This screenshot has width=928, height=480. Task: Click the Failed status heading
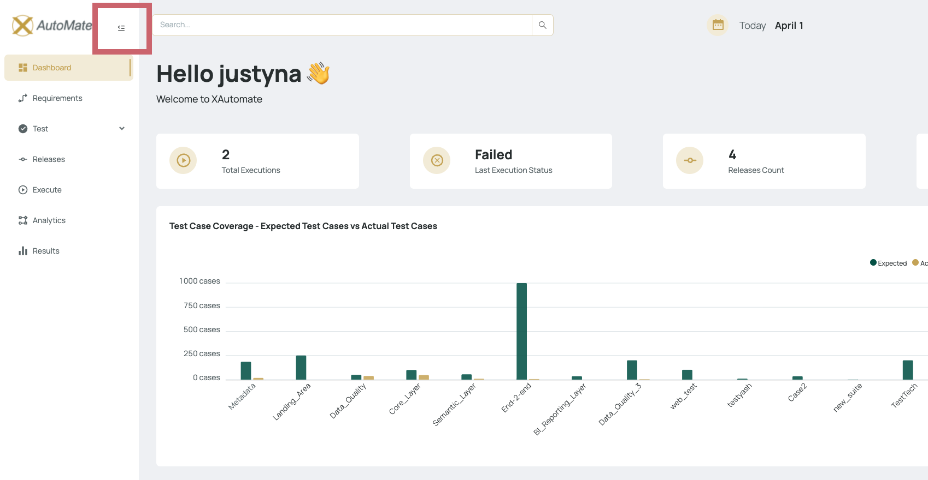pos(494,155)
